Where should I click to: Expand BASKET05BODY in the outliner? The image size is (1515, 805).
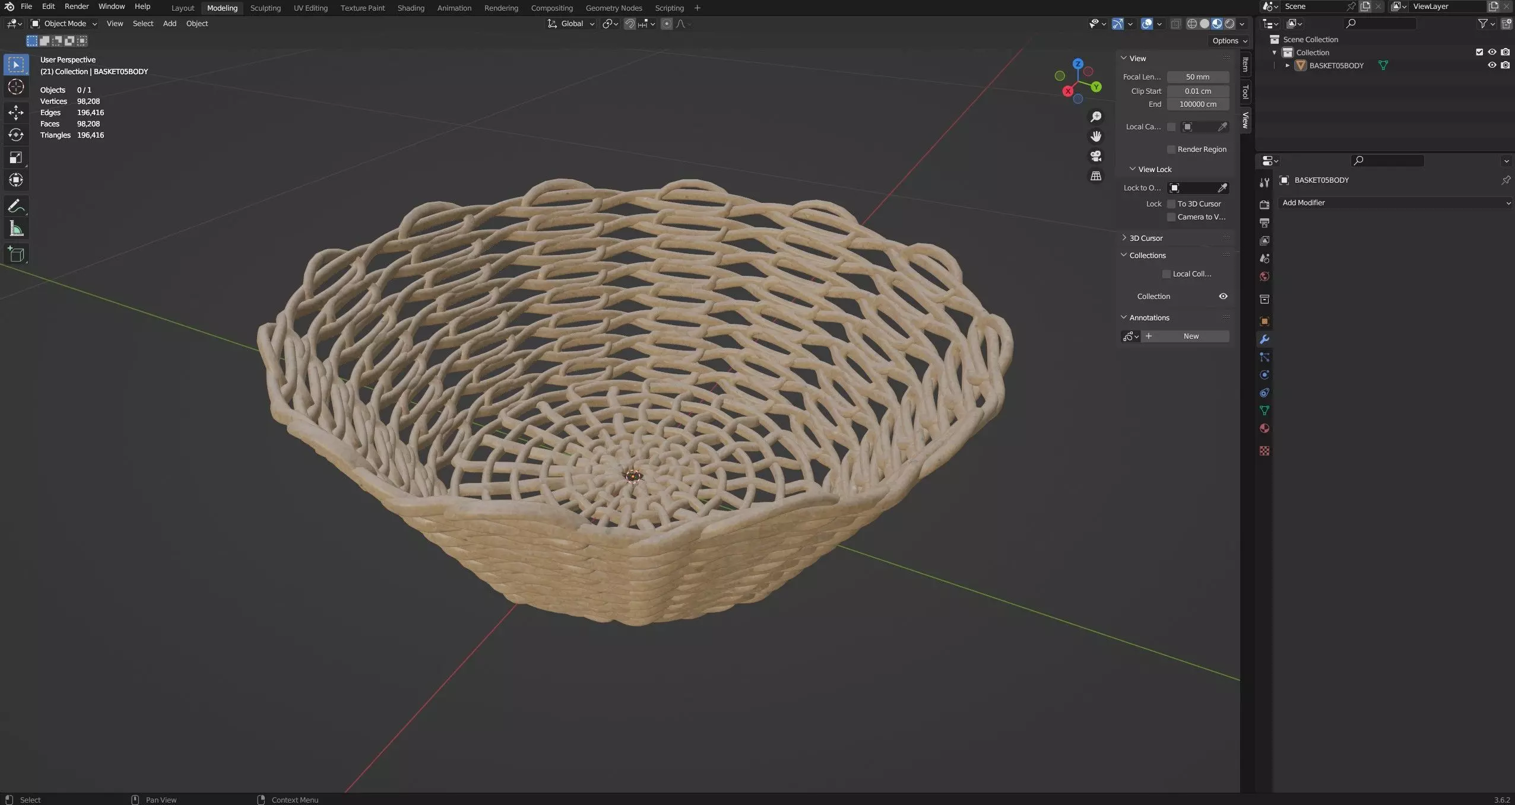click(x=1287, y=65)
